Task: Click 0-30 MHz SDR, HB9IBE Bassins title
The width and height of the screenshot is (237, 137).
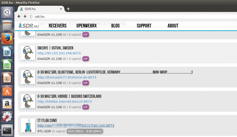Action: [69, 96]
